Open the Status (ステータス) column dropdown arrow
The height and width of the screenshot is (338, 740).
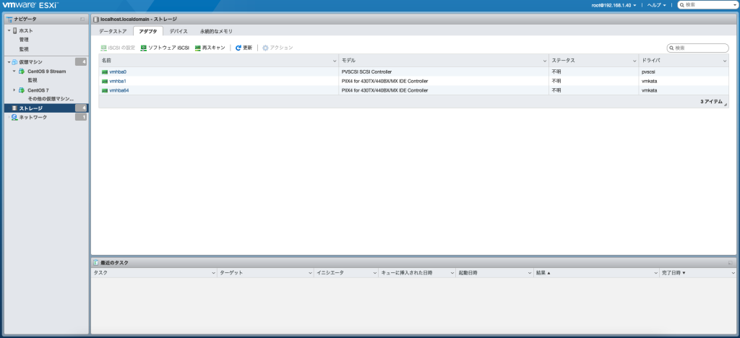click(x=634, y=61)
